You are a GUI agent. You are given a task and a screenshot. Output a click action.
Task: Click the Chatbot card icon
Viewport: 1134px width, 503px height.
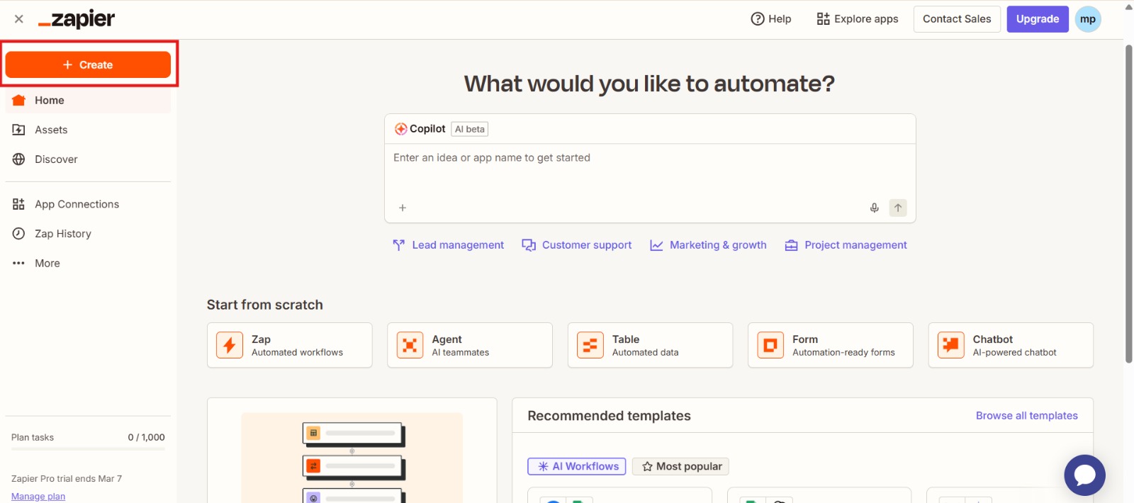[950, 345]
